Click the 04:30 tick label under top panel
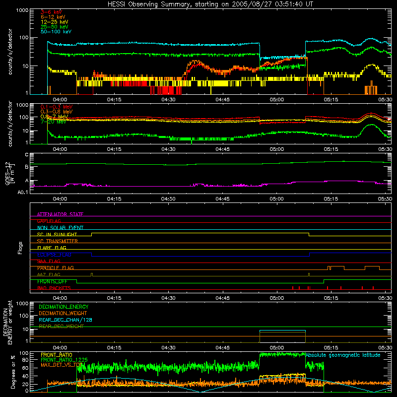This screenshot has height=397, width=397. [168, 100]
